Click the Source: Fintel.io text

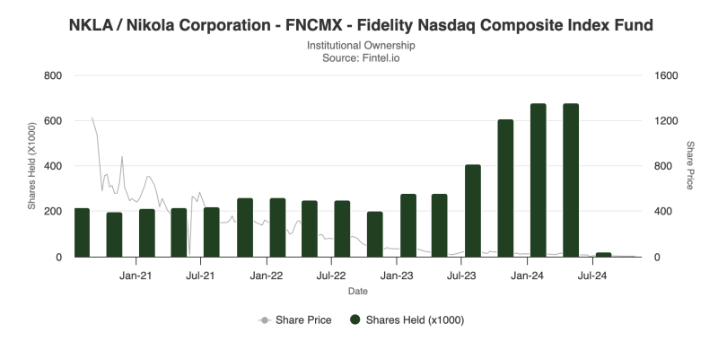(x=361, y=58)
